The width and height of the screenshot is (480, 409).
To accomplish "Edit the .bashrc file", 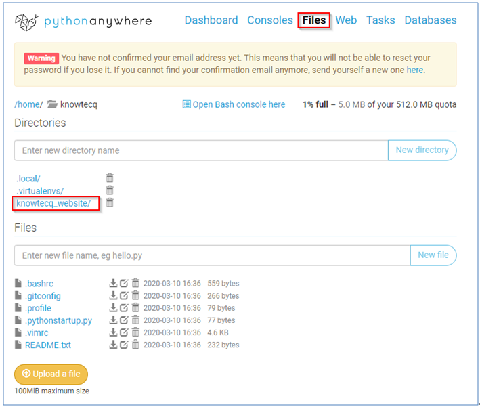I will (x=124, y=283).
